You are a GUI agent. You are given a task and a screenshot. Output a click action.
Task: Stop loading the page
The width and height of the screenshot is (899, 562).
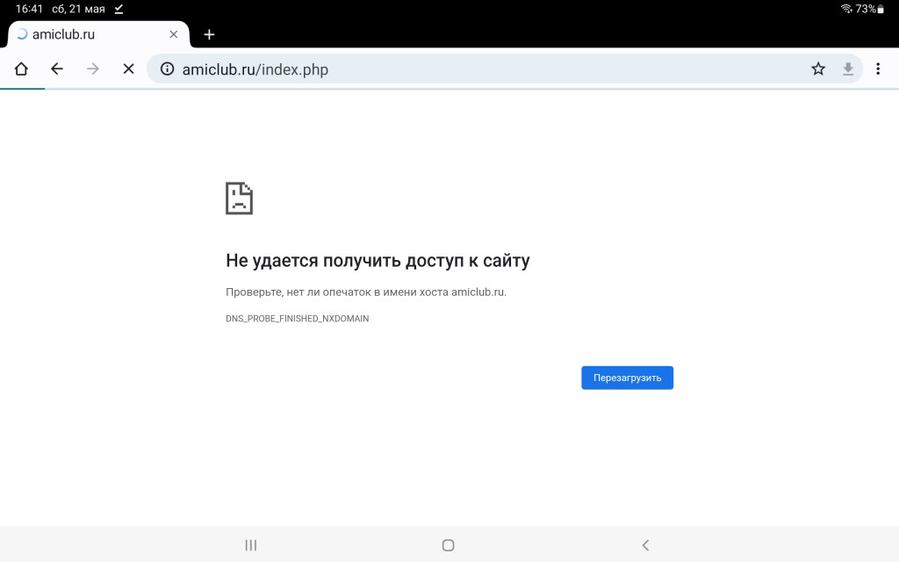[x=128, y=68]
